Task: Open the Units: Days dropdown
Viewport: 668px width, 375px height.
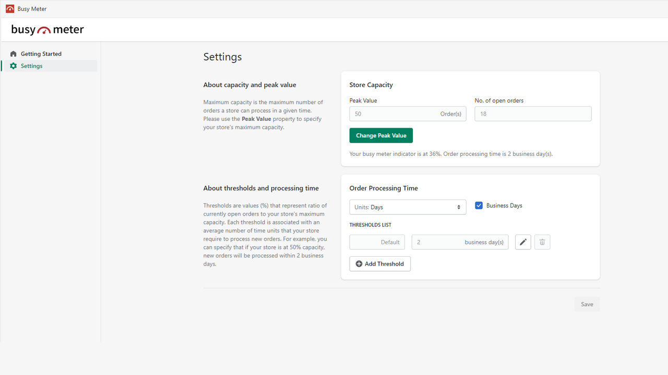Action: click(x=408, y=207)
